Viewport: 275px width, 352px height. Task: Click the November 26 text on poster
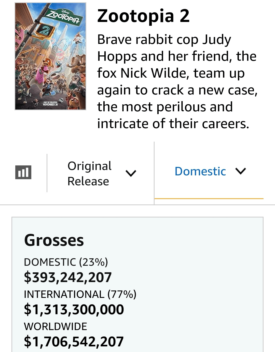50,104
